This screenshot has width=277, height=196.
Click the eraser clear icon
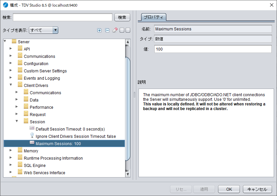tap(115, 30)
